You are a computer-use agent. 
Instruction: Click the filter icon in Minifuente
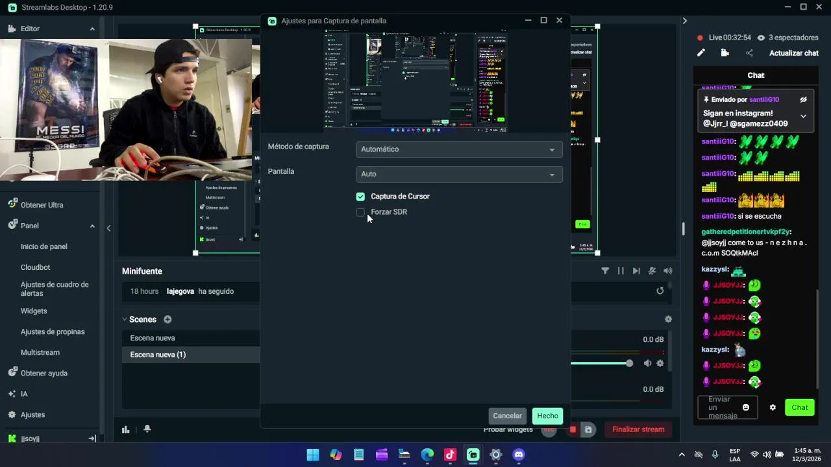[x=605, y=271]
